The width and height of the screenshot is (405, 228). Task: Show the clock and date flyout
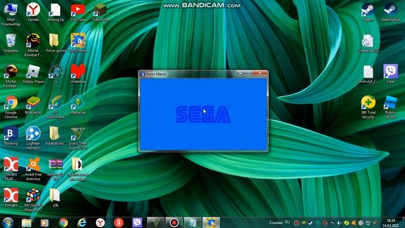[x=391, y=223]
